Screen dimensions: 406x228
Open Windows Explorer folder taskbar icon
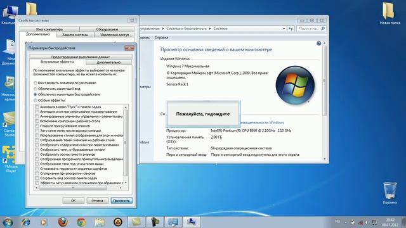[x=100, y=222]
